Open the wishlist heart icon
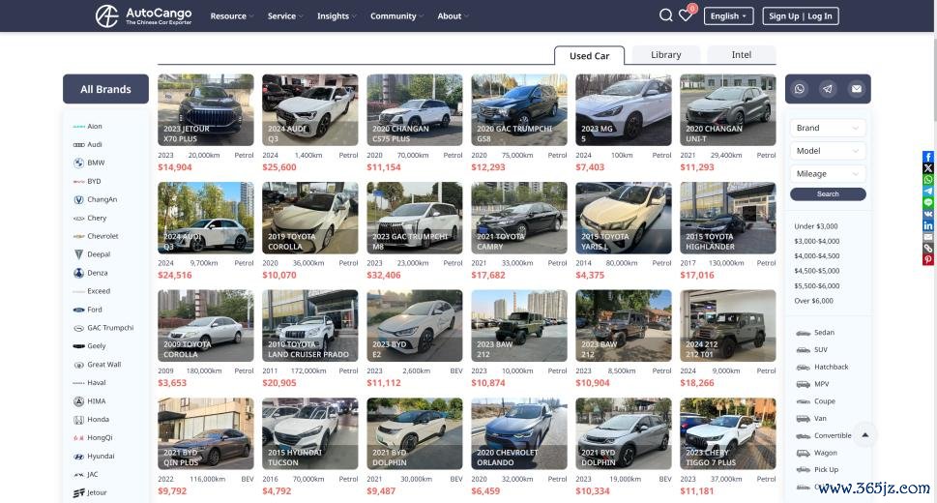The width and height of the screenshot is (937, 503). [x=686, y=15]
